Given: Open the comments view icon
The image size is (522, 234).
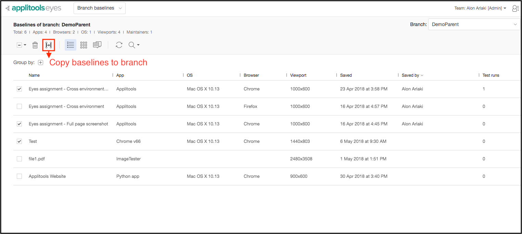Looking at the screenshot, I should click(x=97, y=45).
